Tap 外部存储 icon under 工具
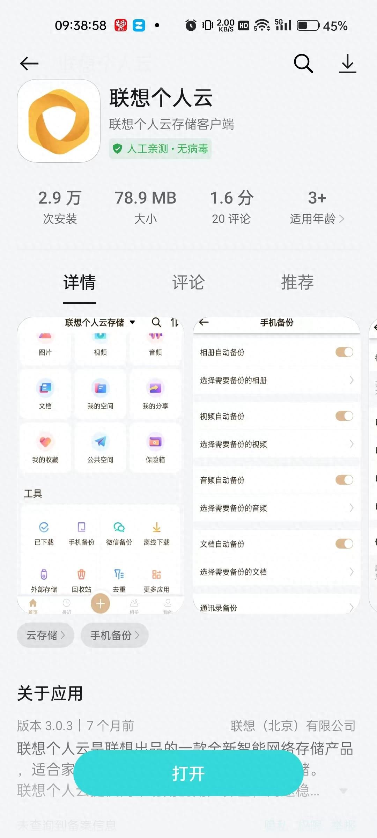Image resolution: width=377 pixels, height=838 pixels. click(x=44, y=574)
